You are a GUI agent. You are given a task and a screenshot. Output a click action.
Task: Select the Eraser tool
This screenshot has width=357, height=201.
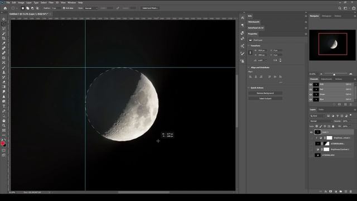tap(4, 82)
